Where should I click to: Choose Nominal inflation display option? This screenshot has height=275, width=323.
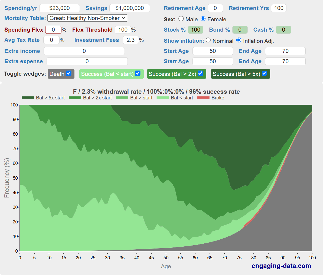[208, 40]
